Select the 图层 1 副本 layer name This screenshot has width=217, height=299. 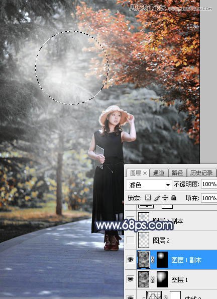click(186, 260)
